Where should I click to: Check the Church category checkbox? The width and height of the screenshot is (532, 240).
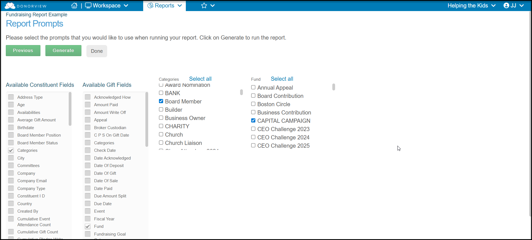pos(161,134)
